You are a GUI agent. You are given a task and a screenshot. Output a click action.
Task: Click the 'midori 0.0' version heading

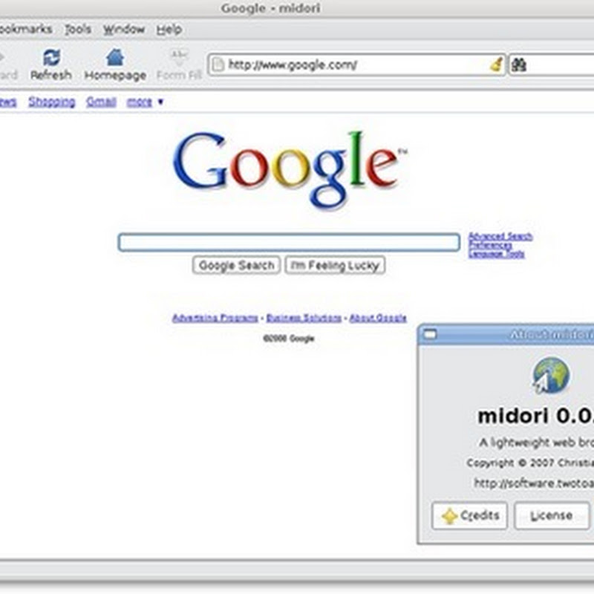[x=535, y=416]
